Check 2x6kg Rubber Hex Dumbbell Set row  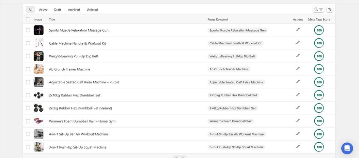28,108
